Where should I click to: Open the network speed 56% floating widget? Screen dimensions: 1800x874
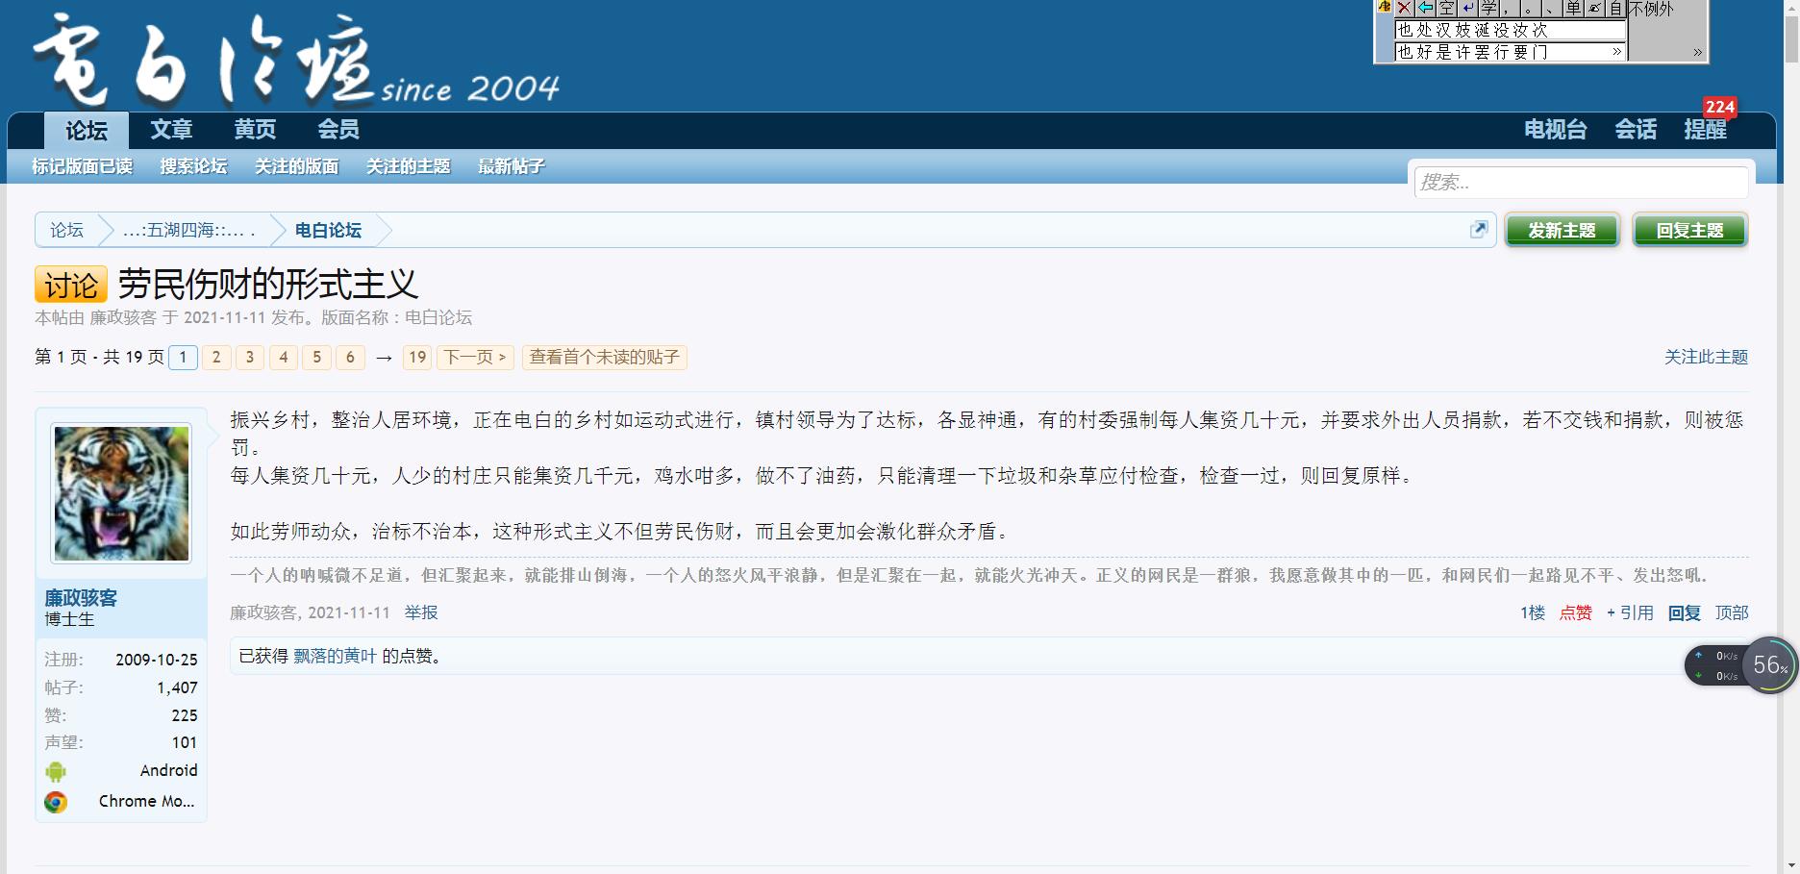(1768, 665)
